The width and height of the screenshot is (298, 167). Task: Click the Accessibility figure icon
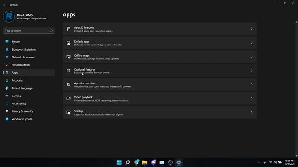coord(7,103)
